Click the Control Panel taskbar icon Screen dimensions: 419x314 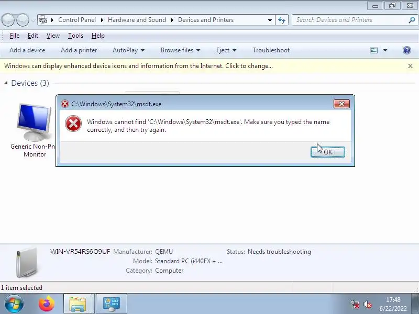[112, 304]
